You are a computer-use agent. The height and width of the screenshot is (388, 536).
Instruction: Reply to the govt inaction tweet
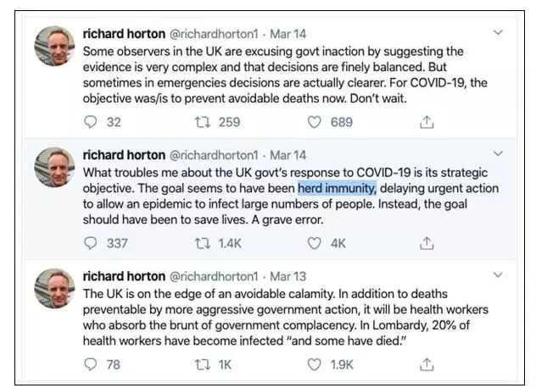92,122
